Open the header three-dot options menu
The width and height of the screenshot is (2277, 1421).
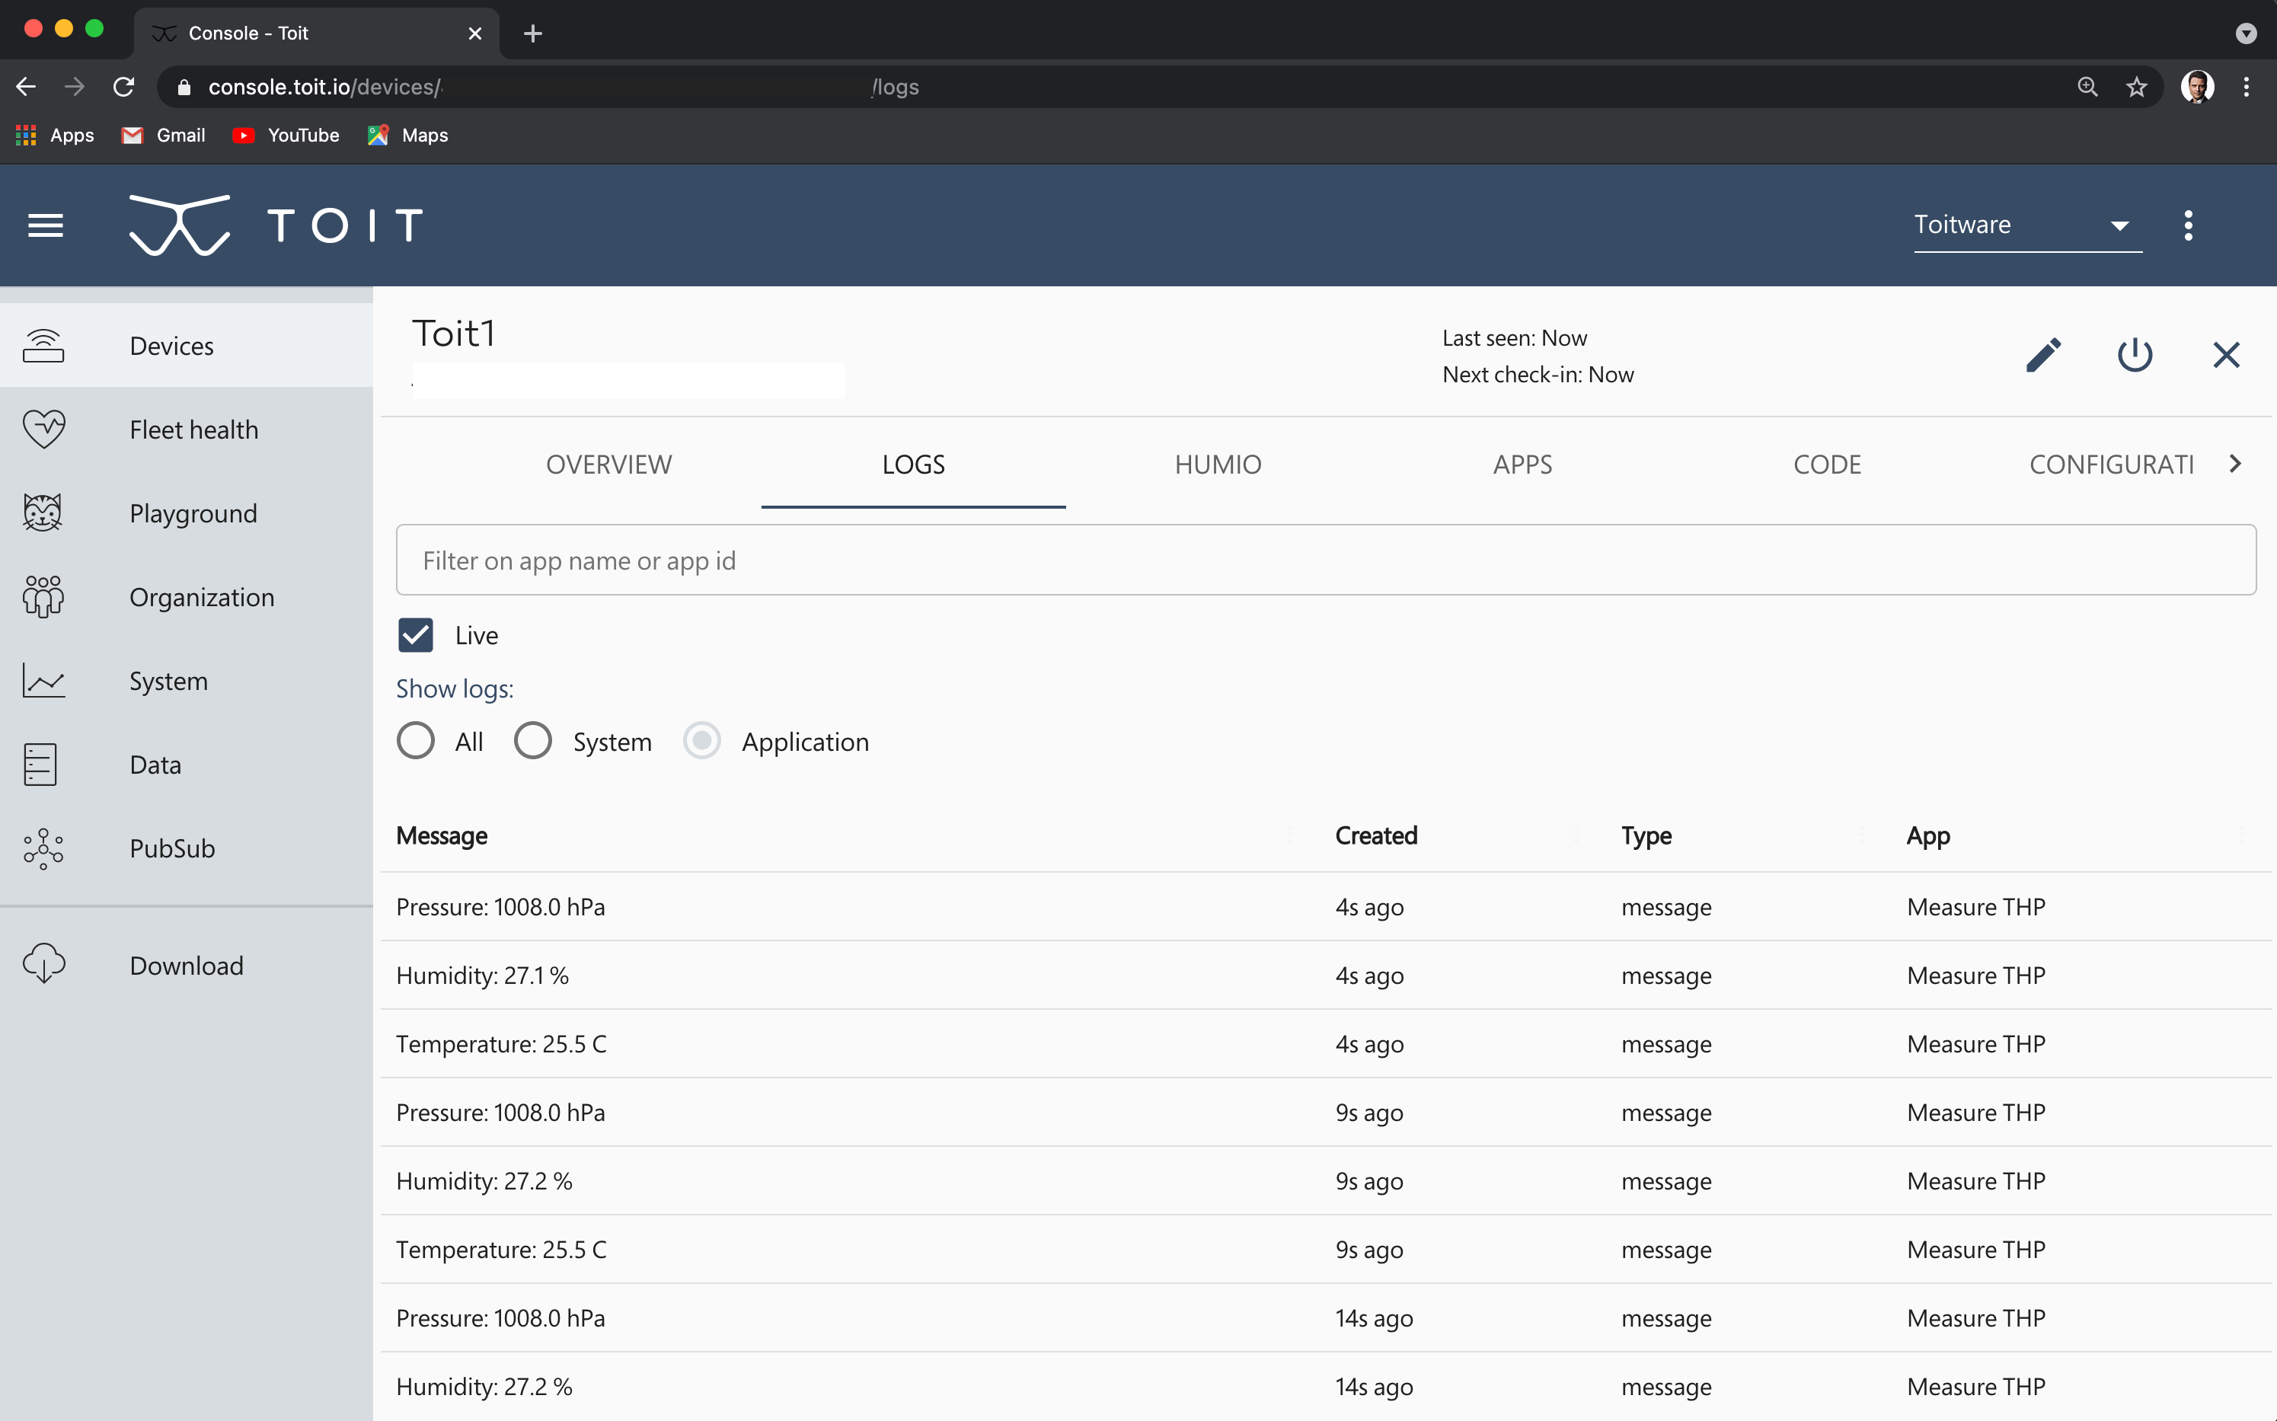[2189, 225]
